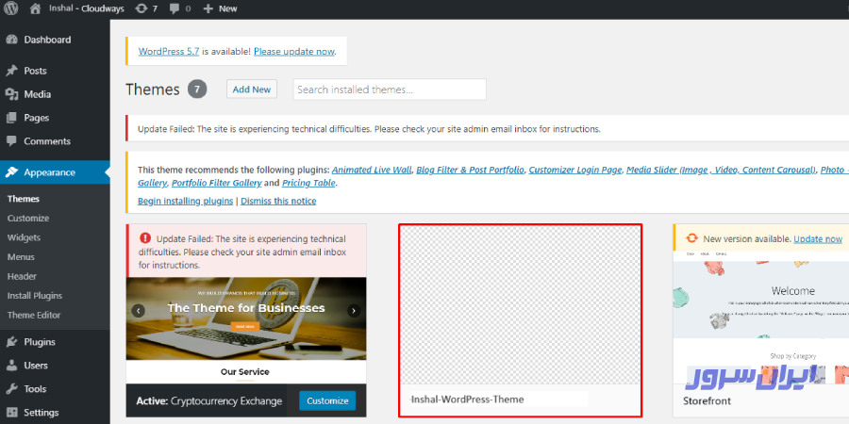Click the WordPress logo icon
Viewport: 849px width, 424px height.
(11, 8)
